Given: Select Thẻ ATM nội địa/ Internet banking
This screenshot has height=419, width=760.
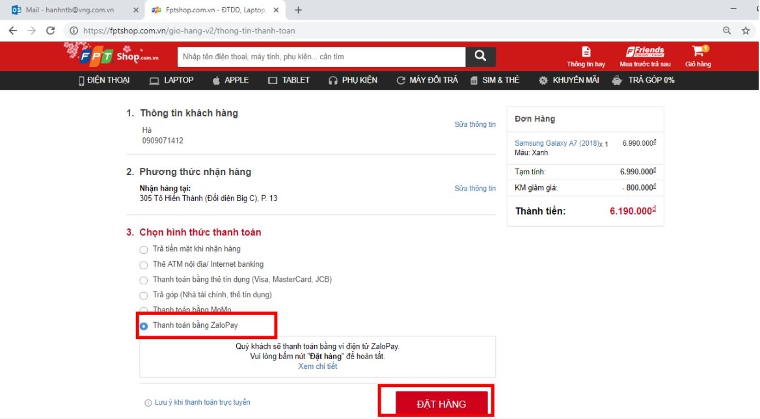Looking at the screenshot, I should [x=143, y=265].
